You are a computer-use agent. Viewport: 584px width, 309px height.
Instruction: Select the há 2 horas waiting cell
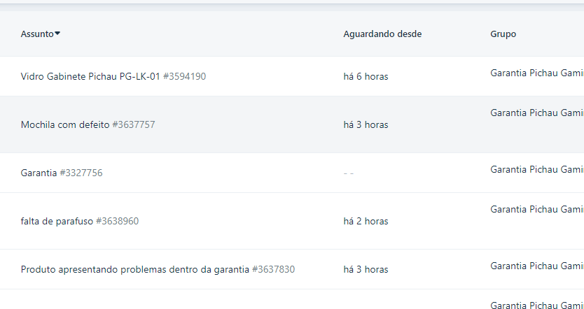pyautogui.click(x=366, y=222)
